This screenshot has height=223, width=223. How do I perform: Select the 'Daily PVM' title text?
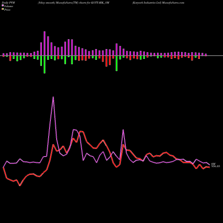tap(8, 3)
